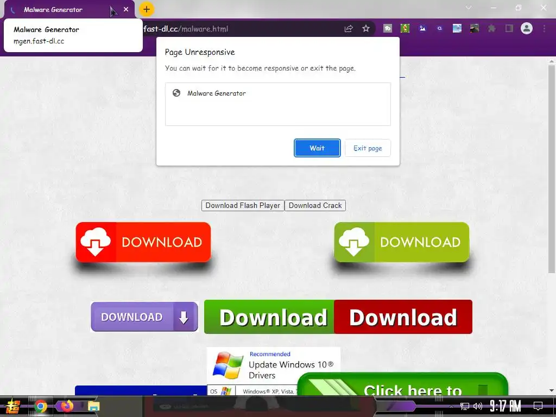Screen dimensions: 556x417
Task: Click the green character extension icon
Action: coord(405,28)
